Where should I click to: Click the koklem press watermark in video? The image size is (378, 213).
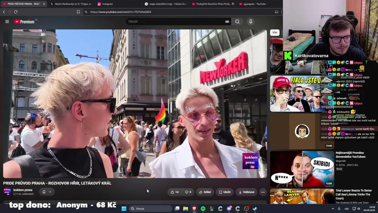250,161
